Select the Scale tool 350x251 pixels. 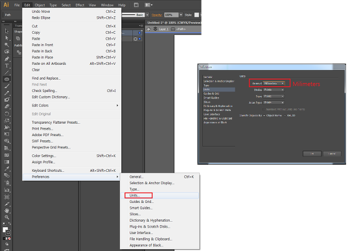coord(6,121)
